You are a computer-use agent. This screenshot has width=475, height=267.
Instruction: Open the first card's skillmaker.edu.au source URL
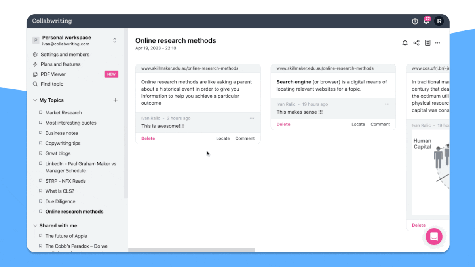pos(190,68)
